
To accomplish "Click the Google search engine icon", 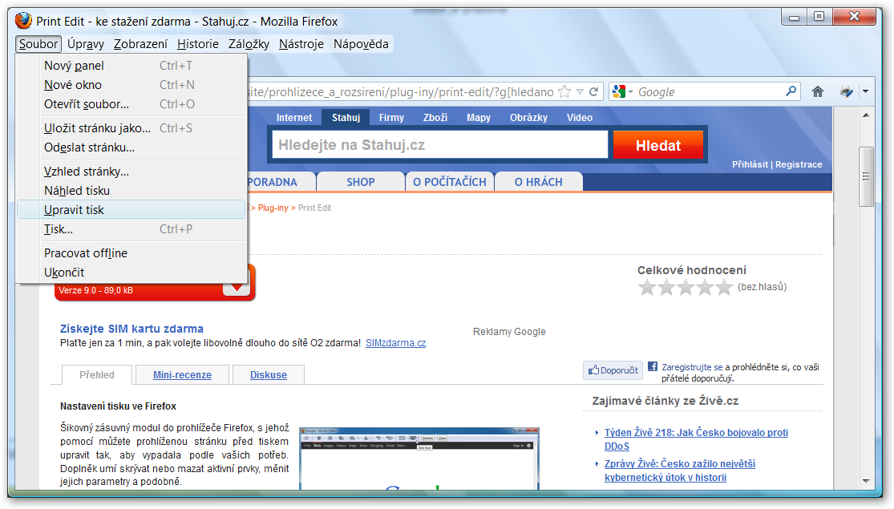I will pos(619,91).
